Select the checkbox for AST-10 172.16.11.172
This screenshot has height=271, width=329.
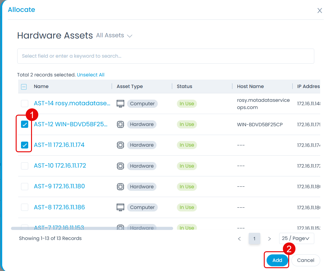pyautogui.click(x=24, y=166)
